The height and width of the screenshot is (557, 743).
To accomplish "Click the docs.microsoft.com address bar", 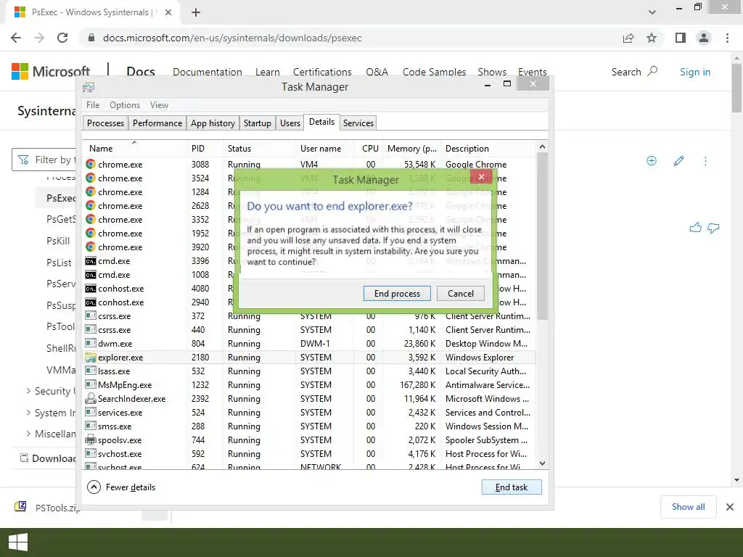I will (x=350, y=38).
